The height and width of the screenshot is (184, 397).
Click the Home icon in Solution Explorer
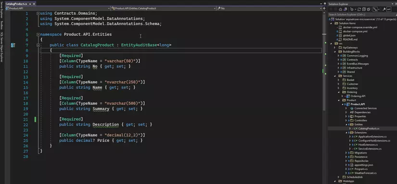341,9
